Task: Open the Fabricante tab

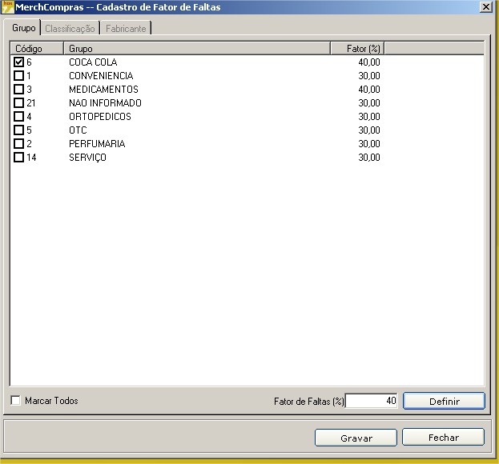Action: click(x=125, y=29)
